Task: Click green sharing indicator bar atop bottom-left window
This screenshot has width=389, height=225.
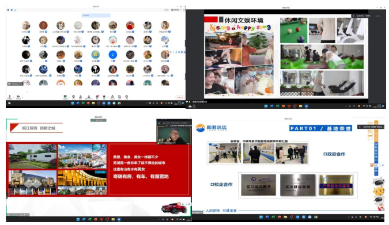Action: click(99, 120)
